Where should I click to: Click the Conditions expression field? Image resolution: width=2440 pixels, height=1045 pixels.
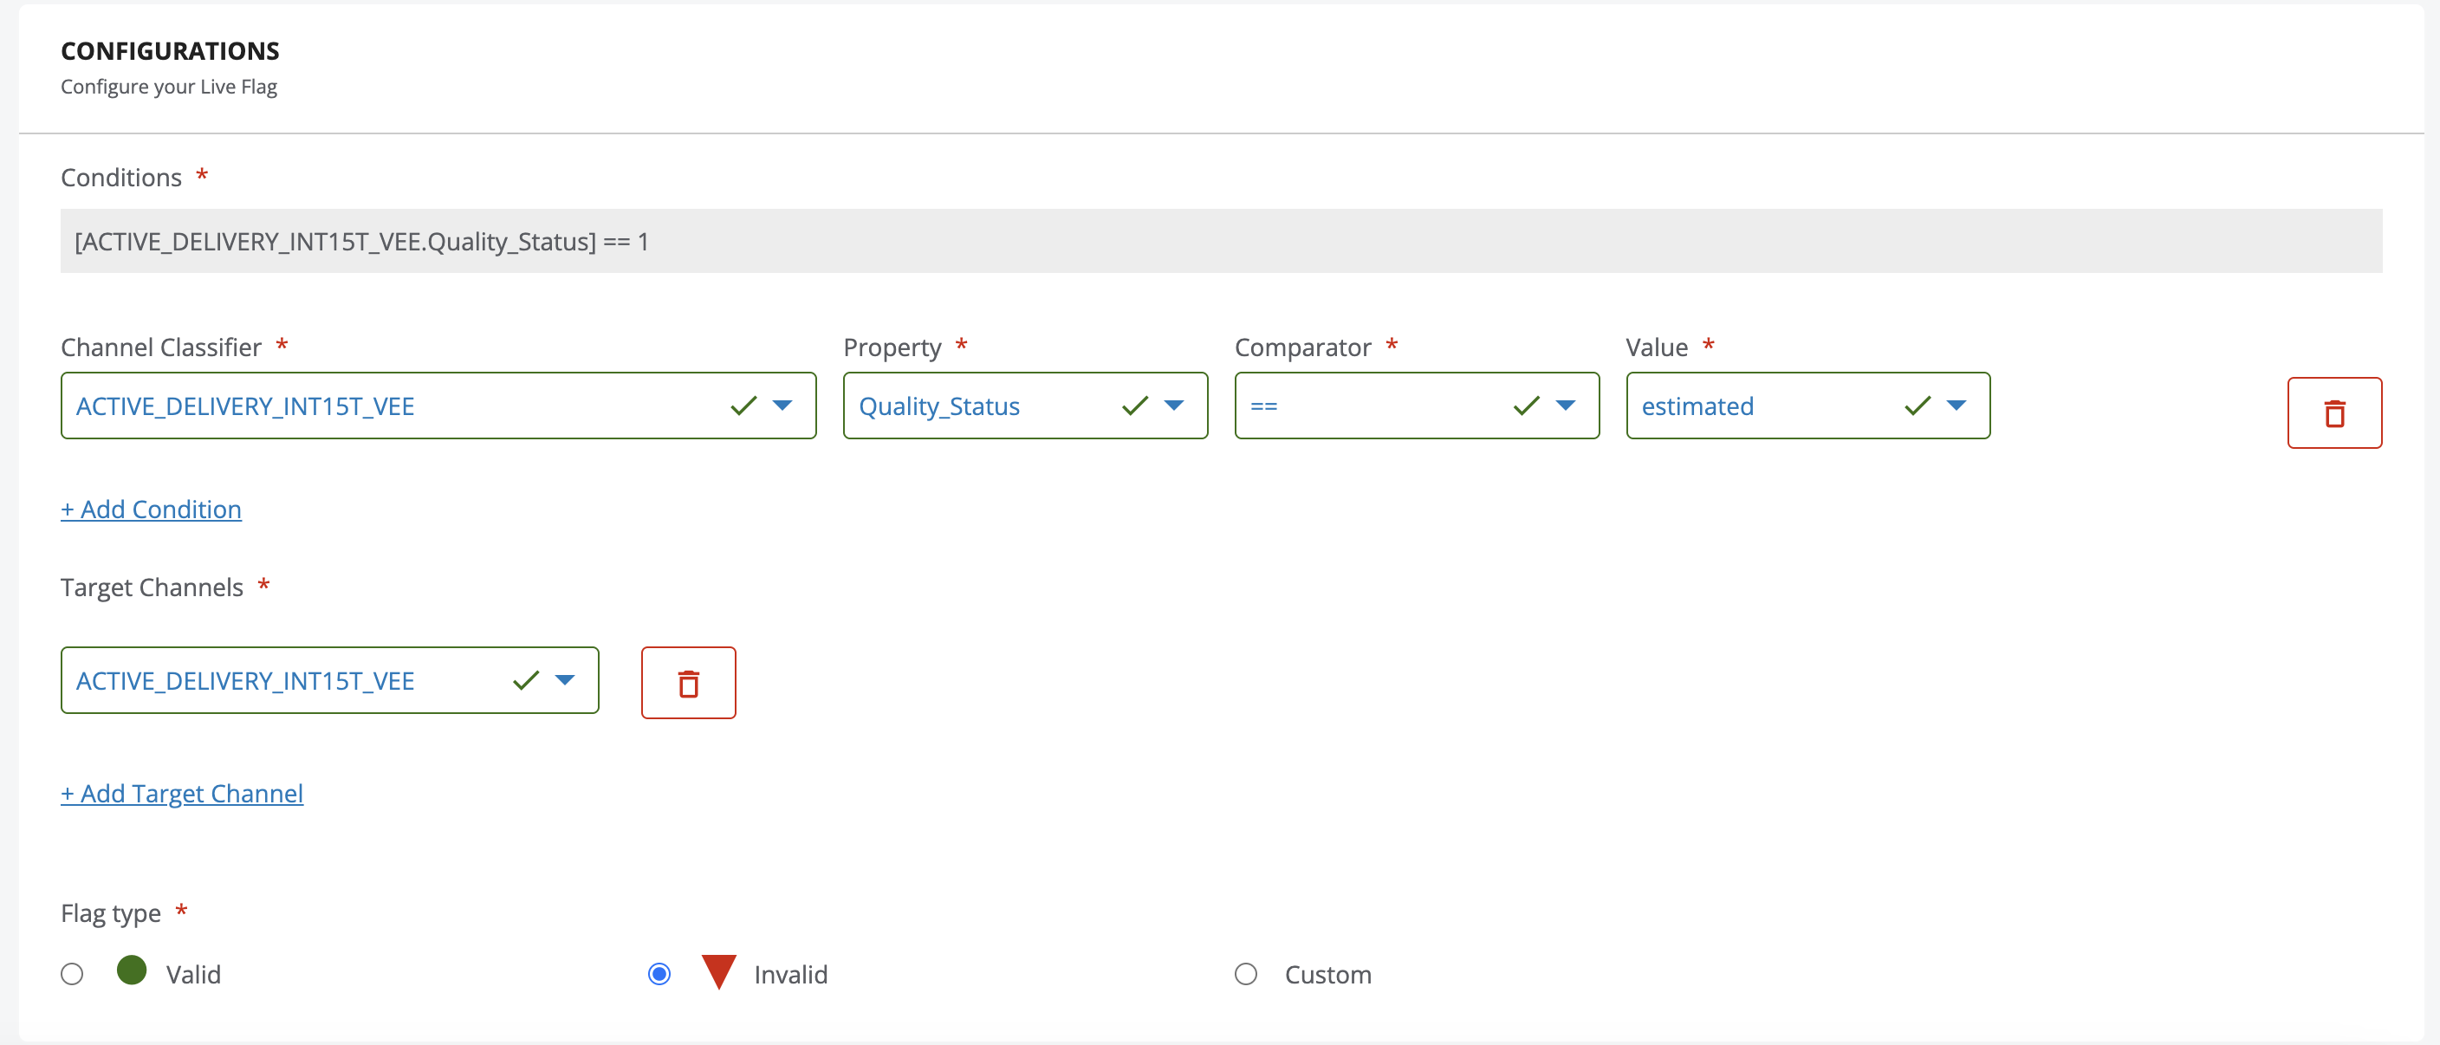[1220, 242]
